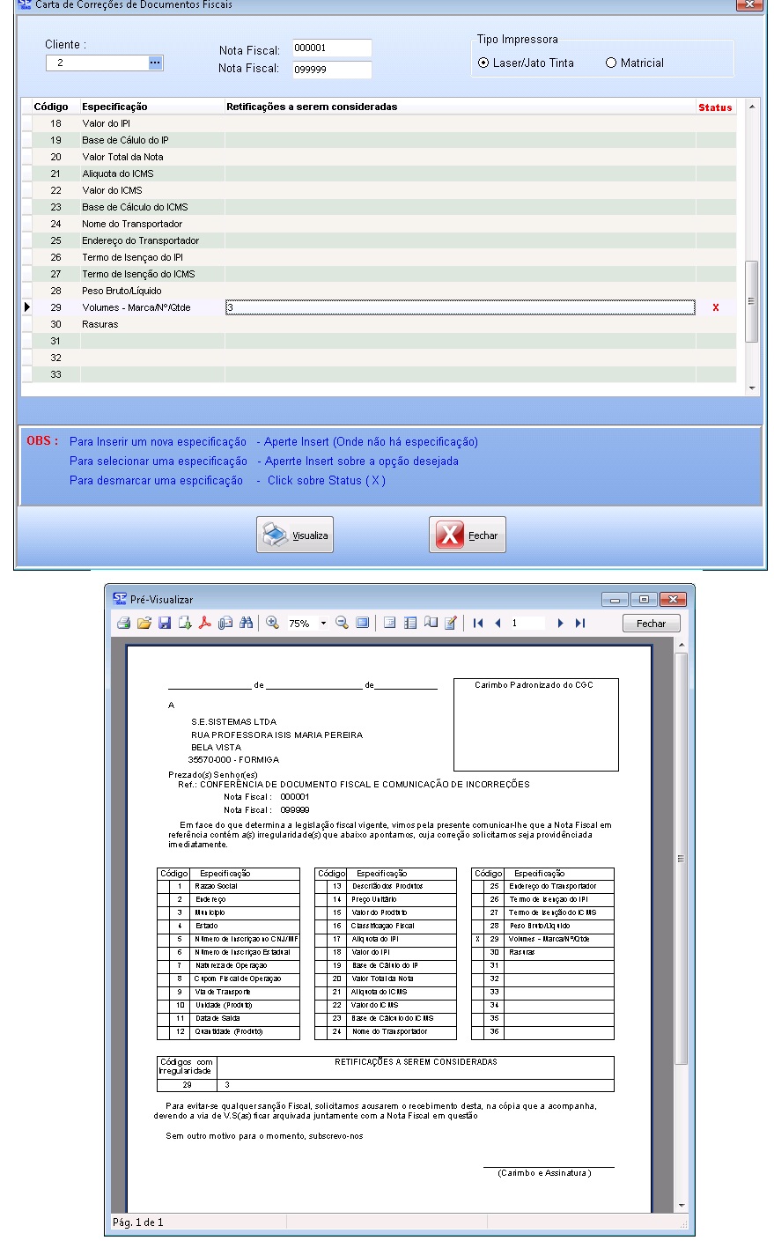This screenshot has width=774, height=1248.
Task: Click the print icon in preview toolbar
Action: (124, 624)
